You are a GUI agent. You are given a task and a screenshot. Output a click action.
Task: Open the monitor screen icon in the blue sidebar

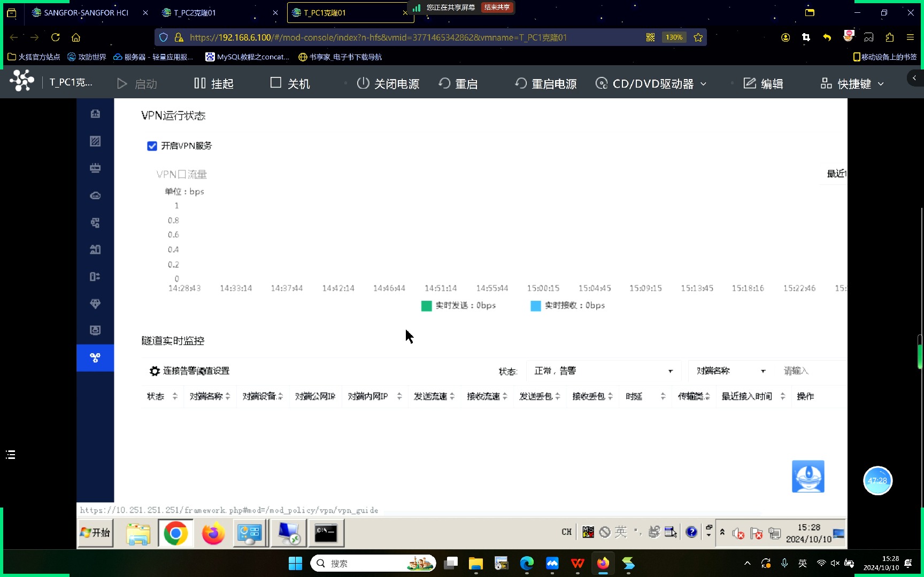[95, 330]
